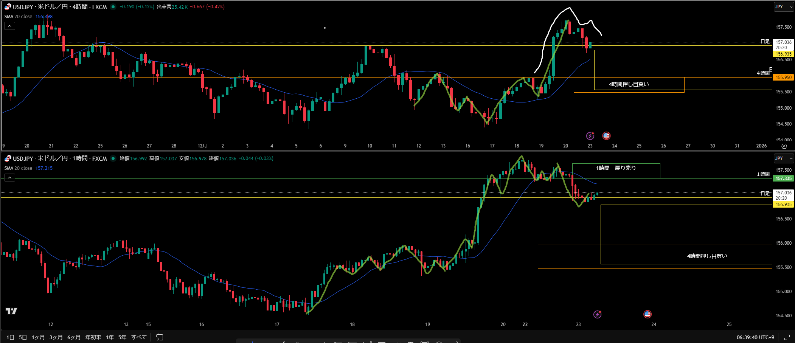The image size is (795, 343).
Task: Click US flag economic event in upper chart
Action: click(606, 136)
